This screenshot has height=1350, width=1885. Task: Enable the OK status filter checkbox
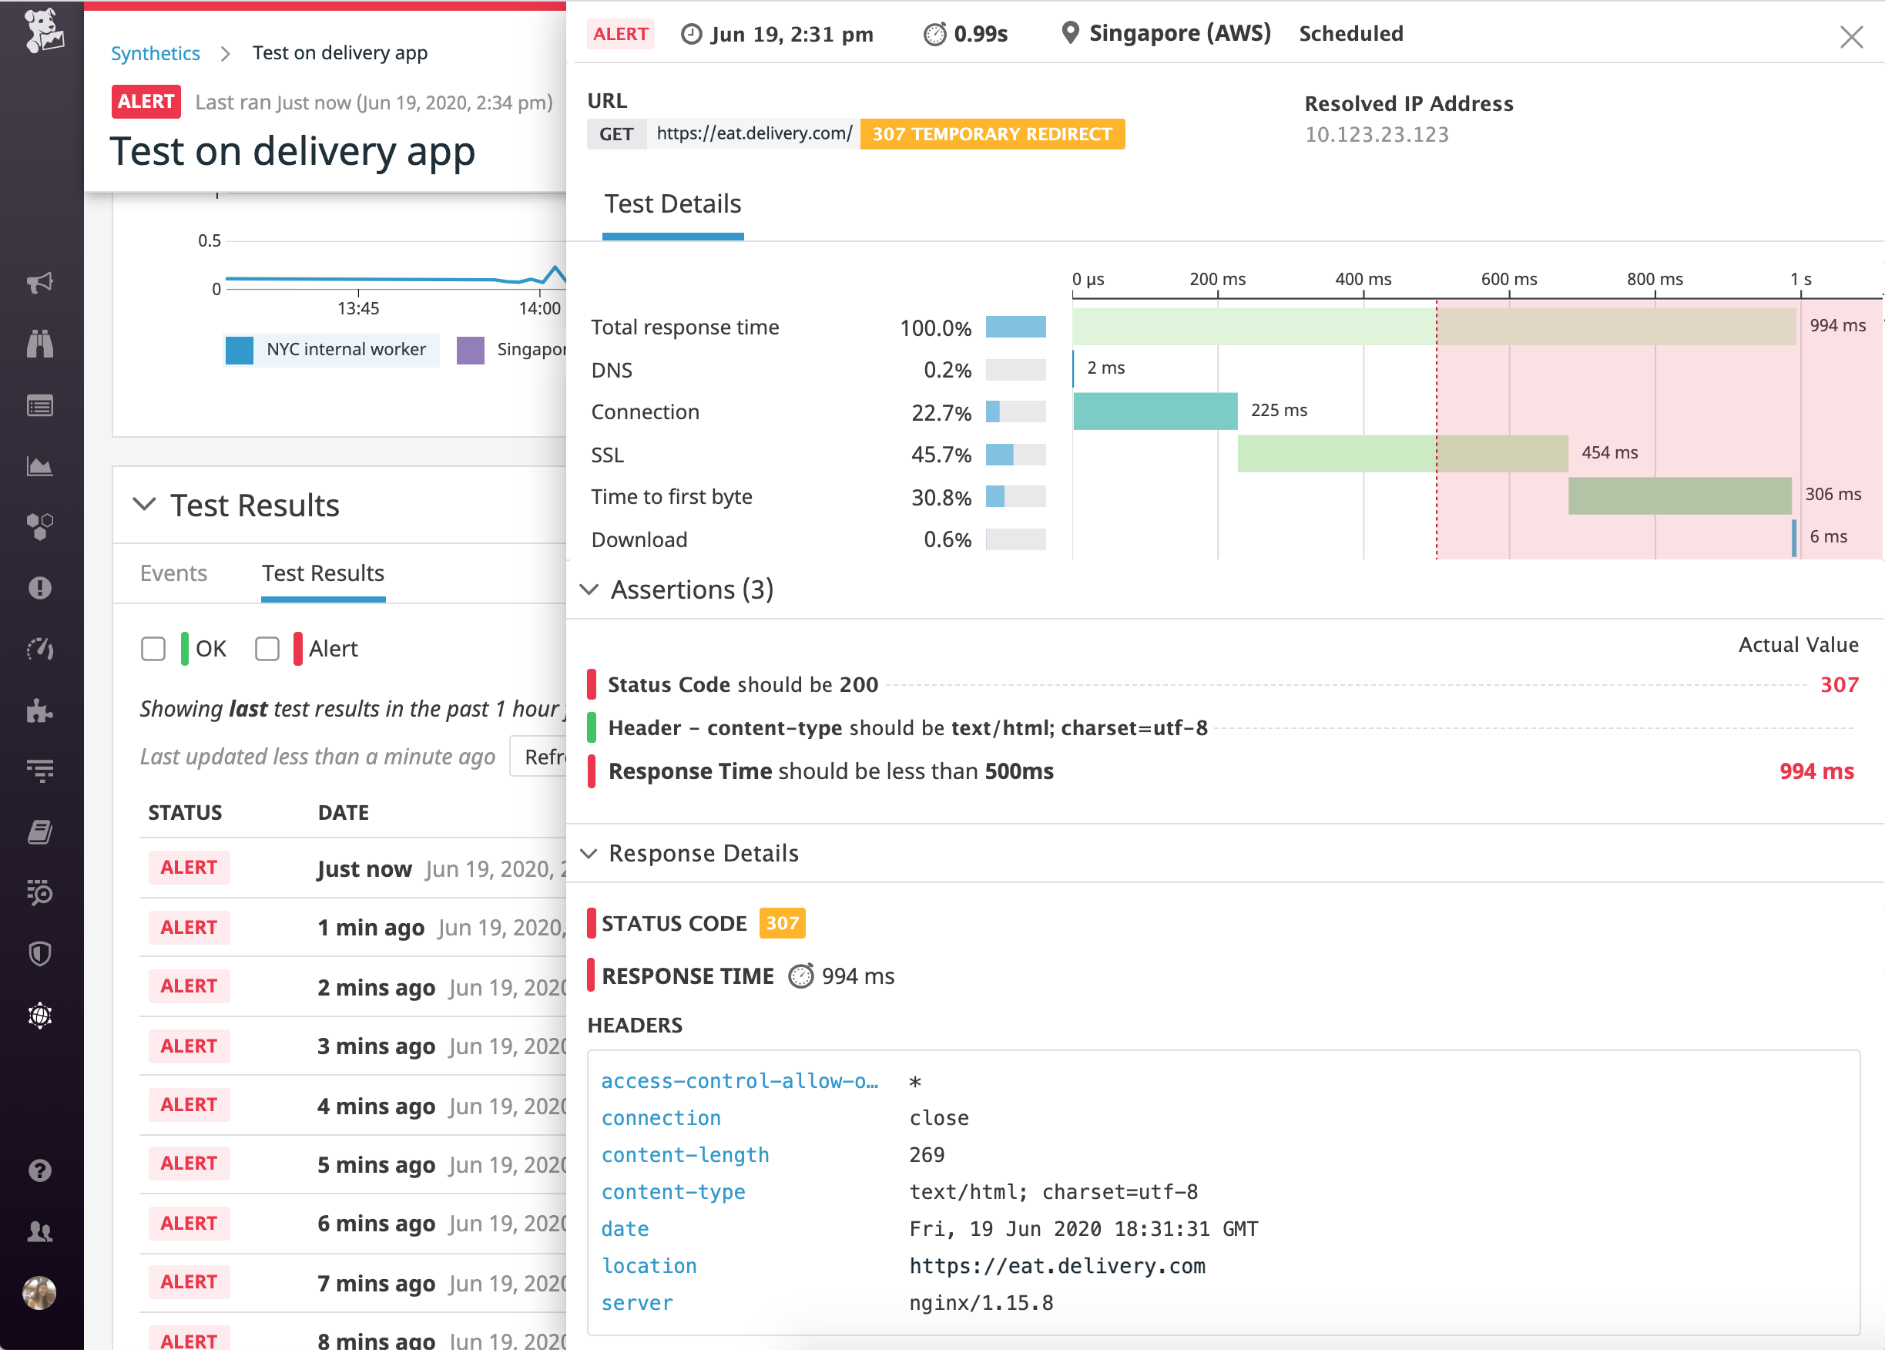153,648
